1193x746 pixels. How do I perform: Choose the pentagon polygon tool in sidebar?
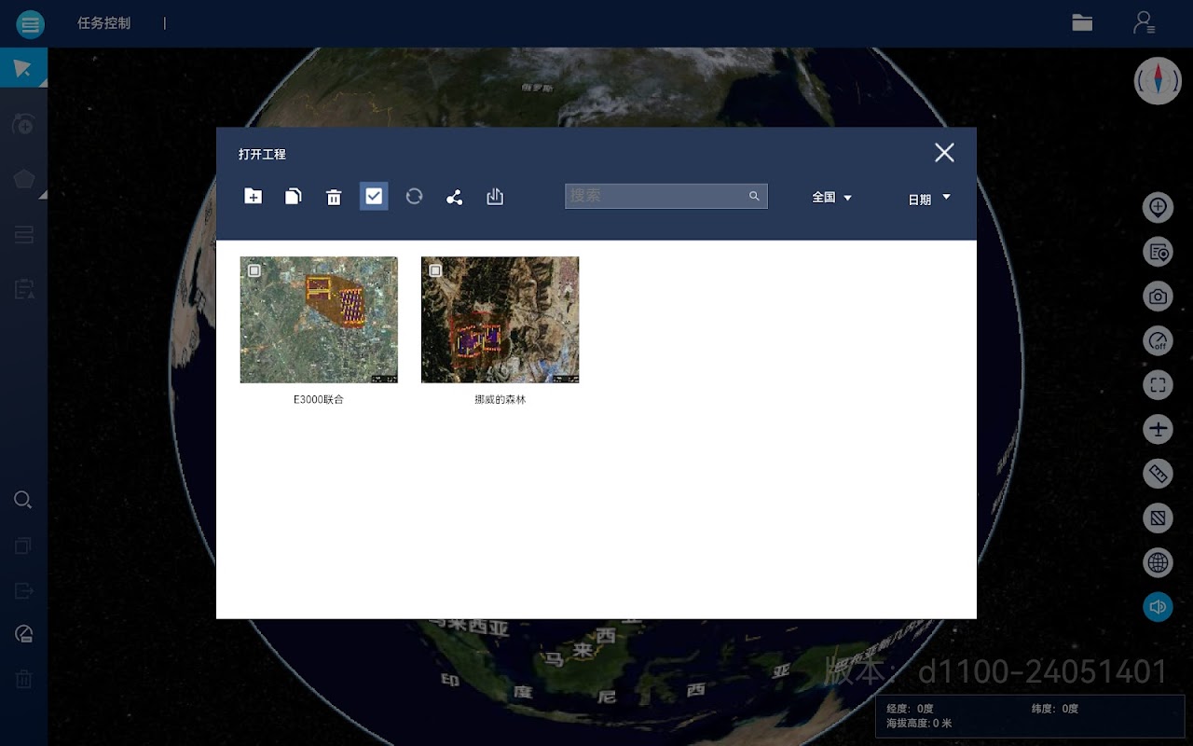[23, 179]
